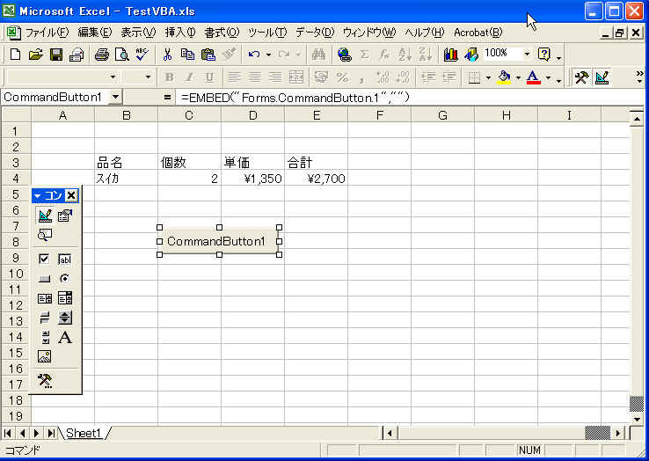Image resolution: width=649 pixels, height=461 pixels.
Task: Select the Sheet1 tab
Action: [x=84, y=433]
